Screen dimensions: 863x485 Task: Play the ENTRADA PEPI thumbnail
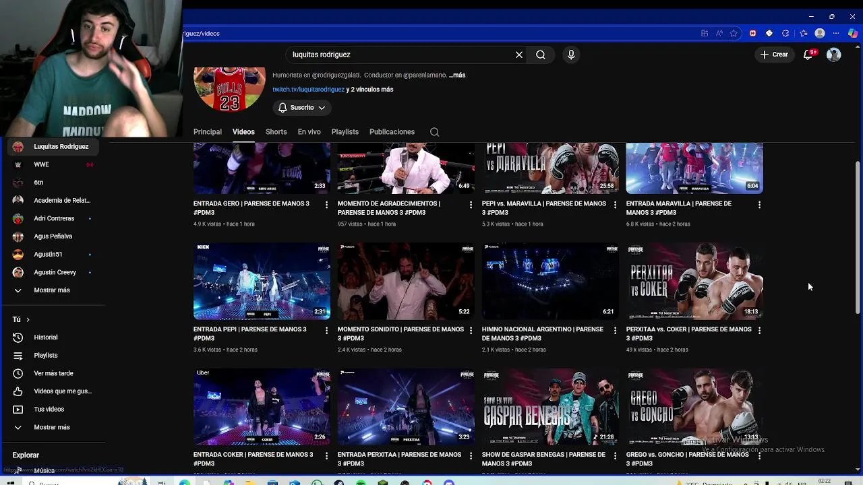click(262, 281)
